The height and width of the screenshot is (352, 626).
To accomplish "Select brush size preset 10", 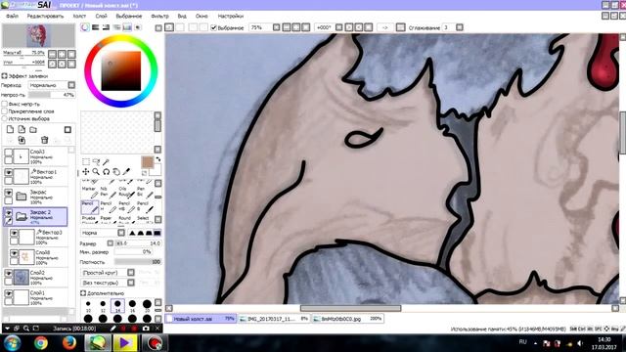I will tap(88, 306).
